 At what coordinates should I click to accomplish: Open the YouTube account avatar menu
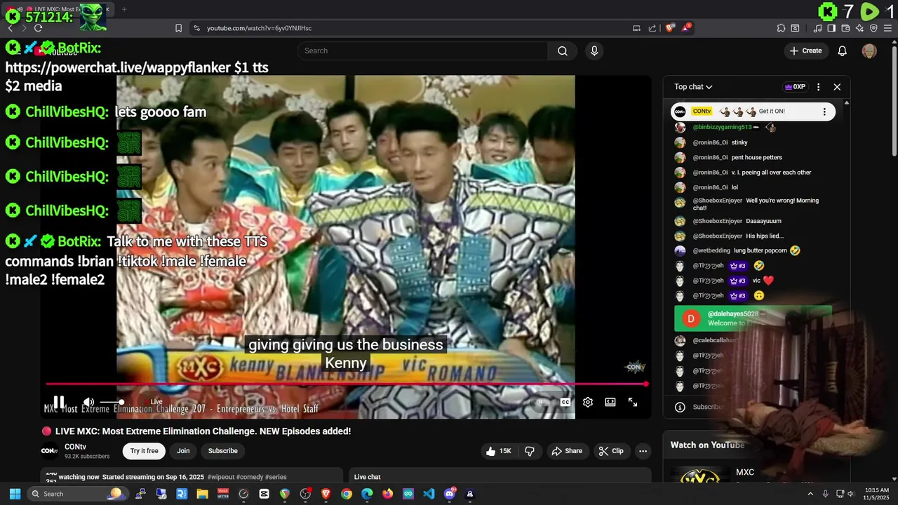point(869,50)
